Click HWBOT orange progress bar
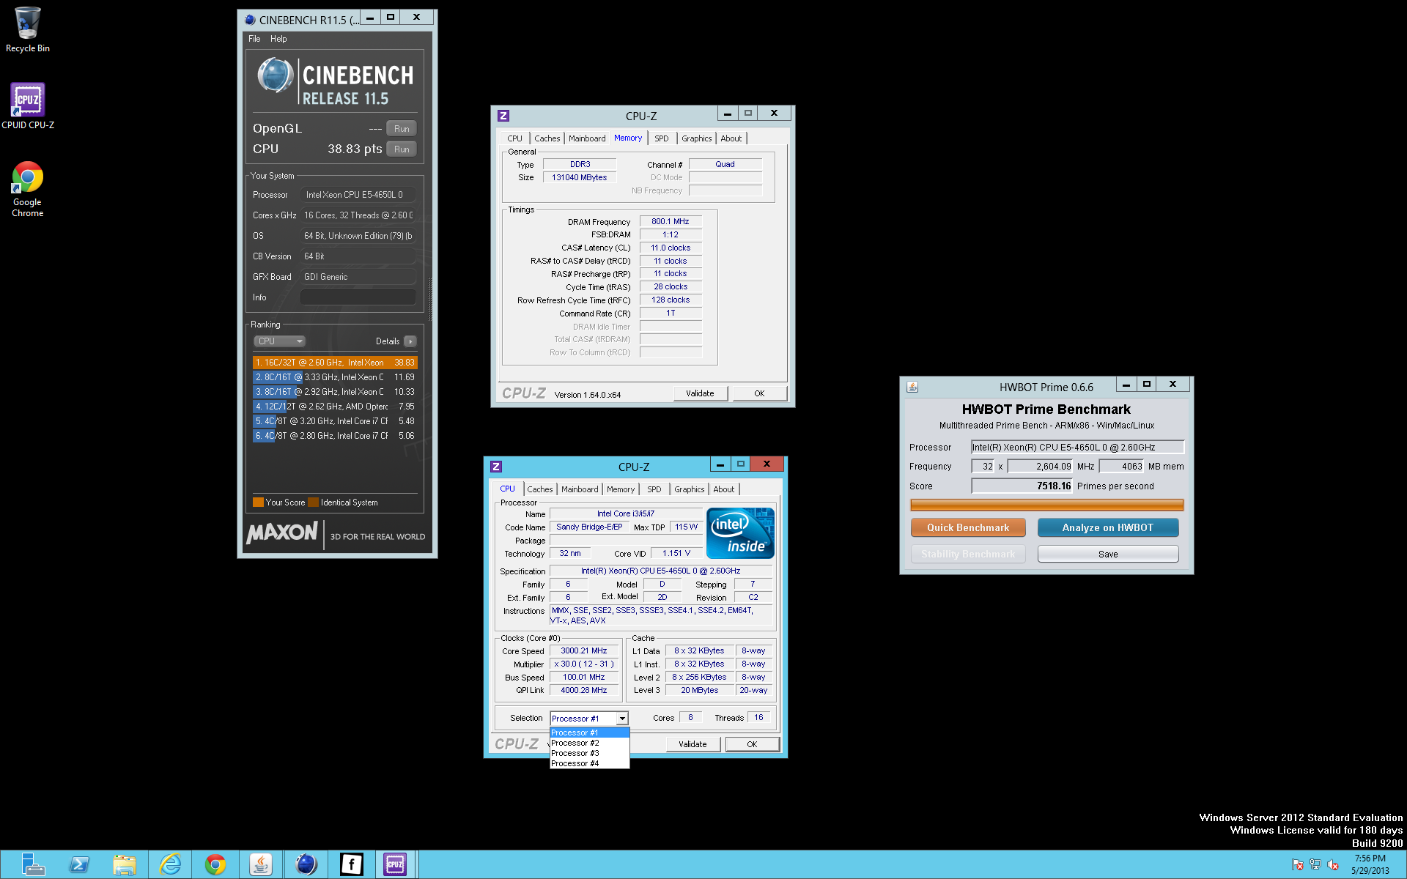The width and height of the screenshot is (1407, 879). [x=1046, y=505]
